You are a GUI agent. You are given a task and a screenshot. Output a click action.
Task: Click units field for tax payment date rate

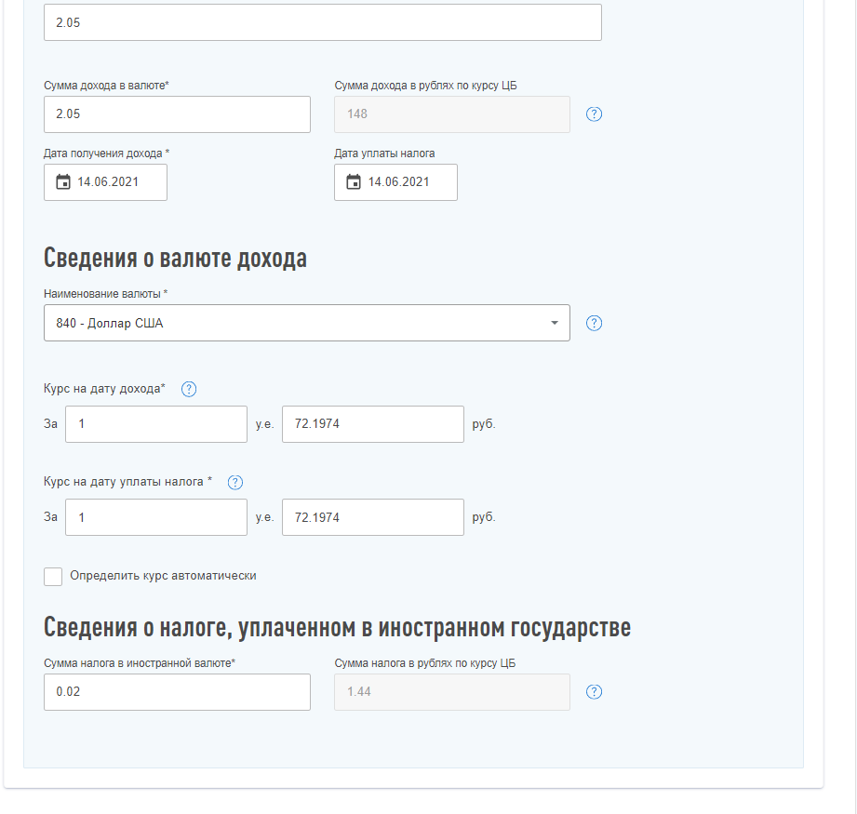pyautogui.click(x=155, y=517)
